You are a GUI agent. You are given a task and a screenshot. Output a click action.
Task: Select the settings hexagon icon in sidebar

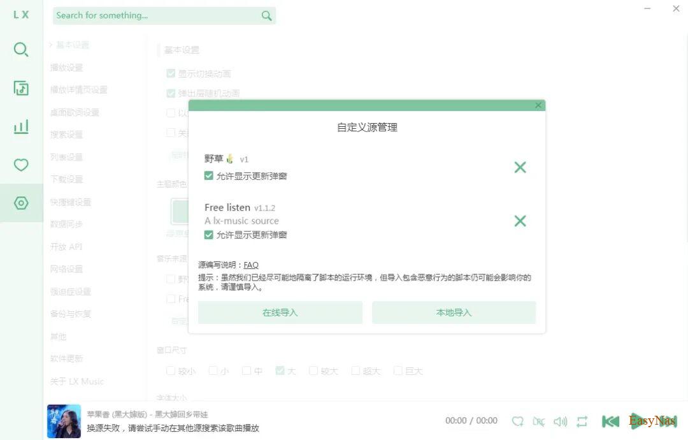coord(21,203)
